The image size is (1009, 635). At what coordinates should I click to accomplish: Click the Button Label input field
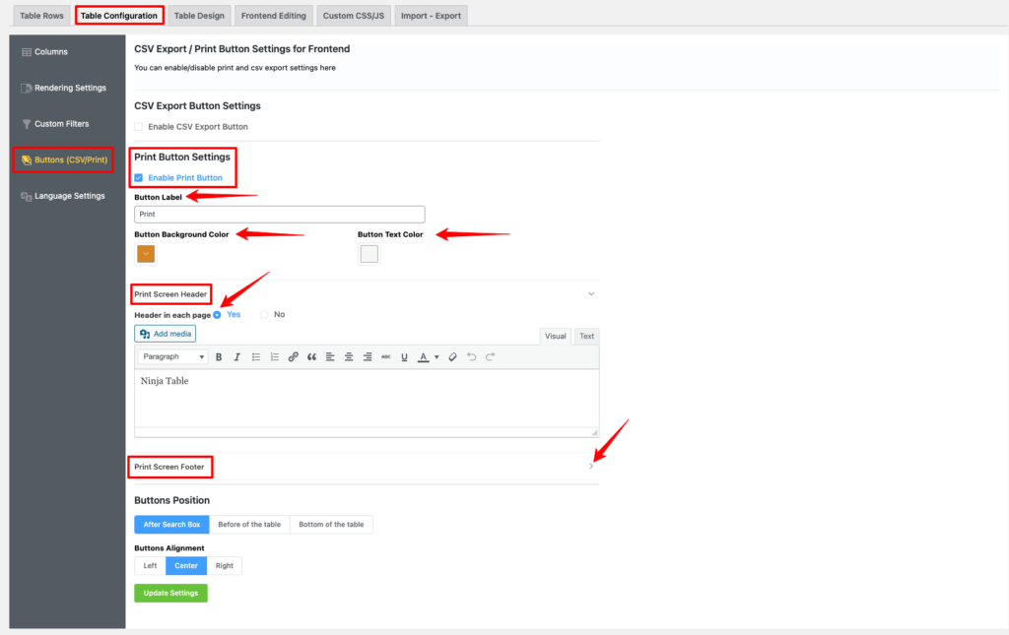279,214
